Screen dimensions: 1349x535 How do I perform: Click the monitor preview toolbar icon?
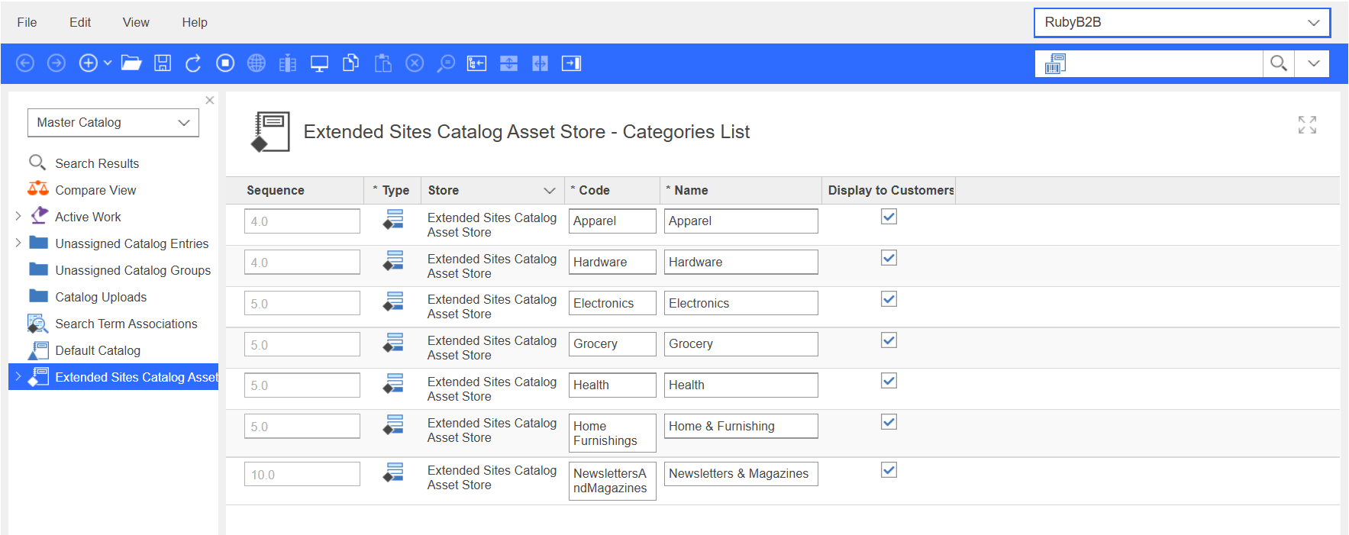point(319,63)
